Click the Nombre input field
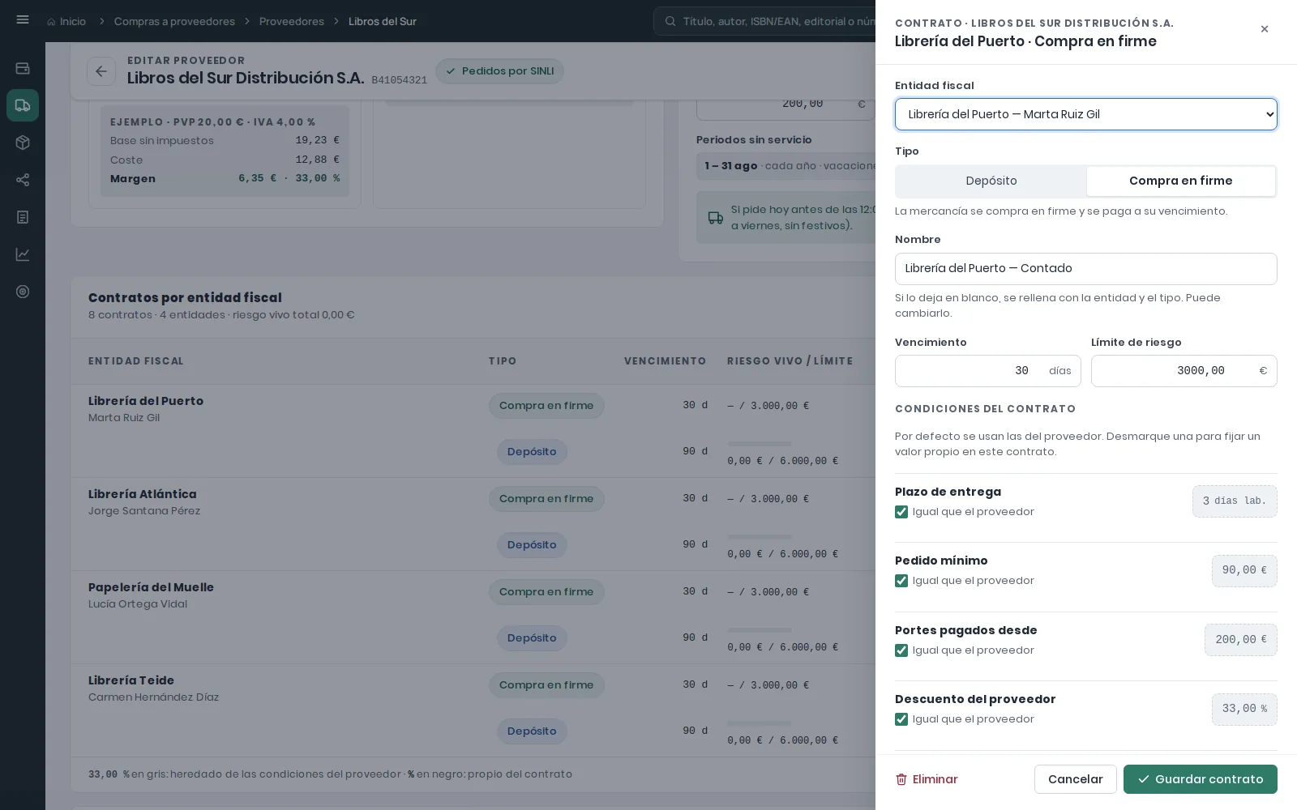The width and height of the screenshot is (1297, 810). pos(1086,269)
